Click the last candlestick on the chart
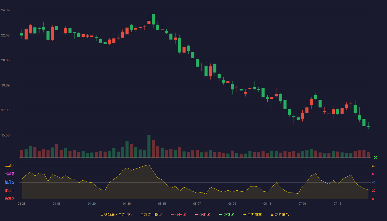The image size is (387, 221). coord(368,127)
